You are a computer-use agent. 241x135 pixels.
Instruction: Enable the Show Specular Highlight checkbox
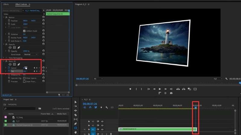pyautogui.click(x=24, y=78)
